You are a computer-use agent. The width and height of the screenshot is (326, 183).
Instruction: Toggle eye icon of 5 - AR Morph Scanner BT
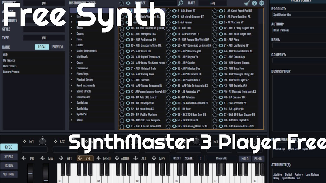pos(174,17)
